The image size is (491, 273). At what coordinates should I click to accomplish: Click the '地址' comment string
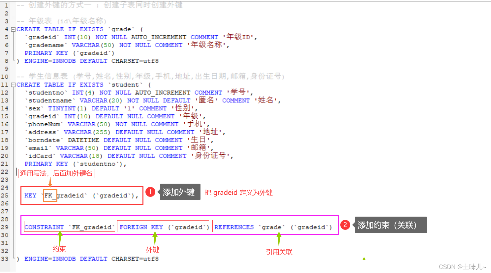[x=210, y=132]
